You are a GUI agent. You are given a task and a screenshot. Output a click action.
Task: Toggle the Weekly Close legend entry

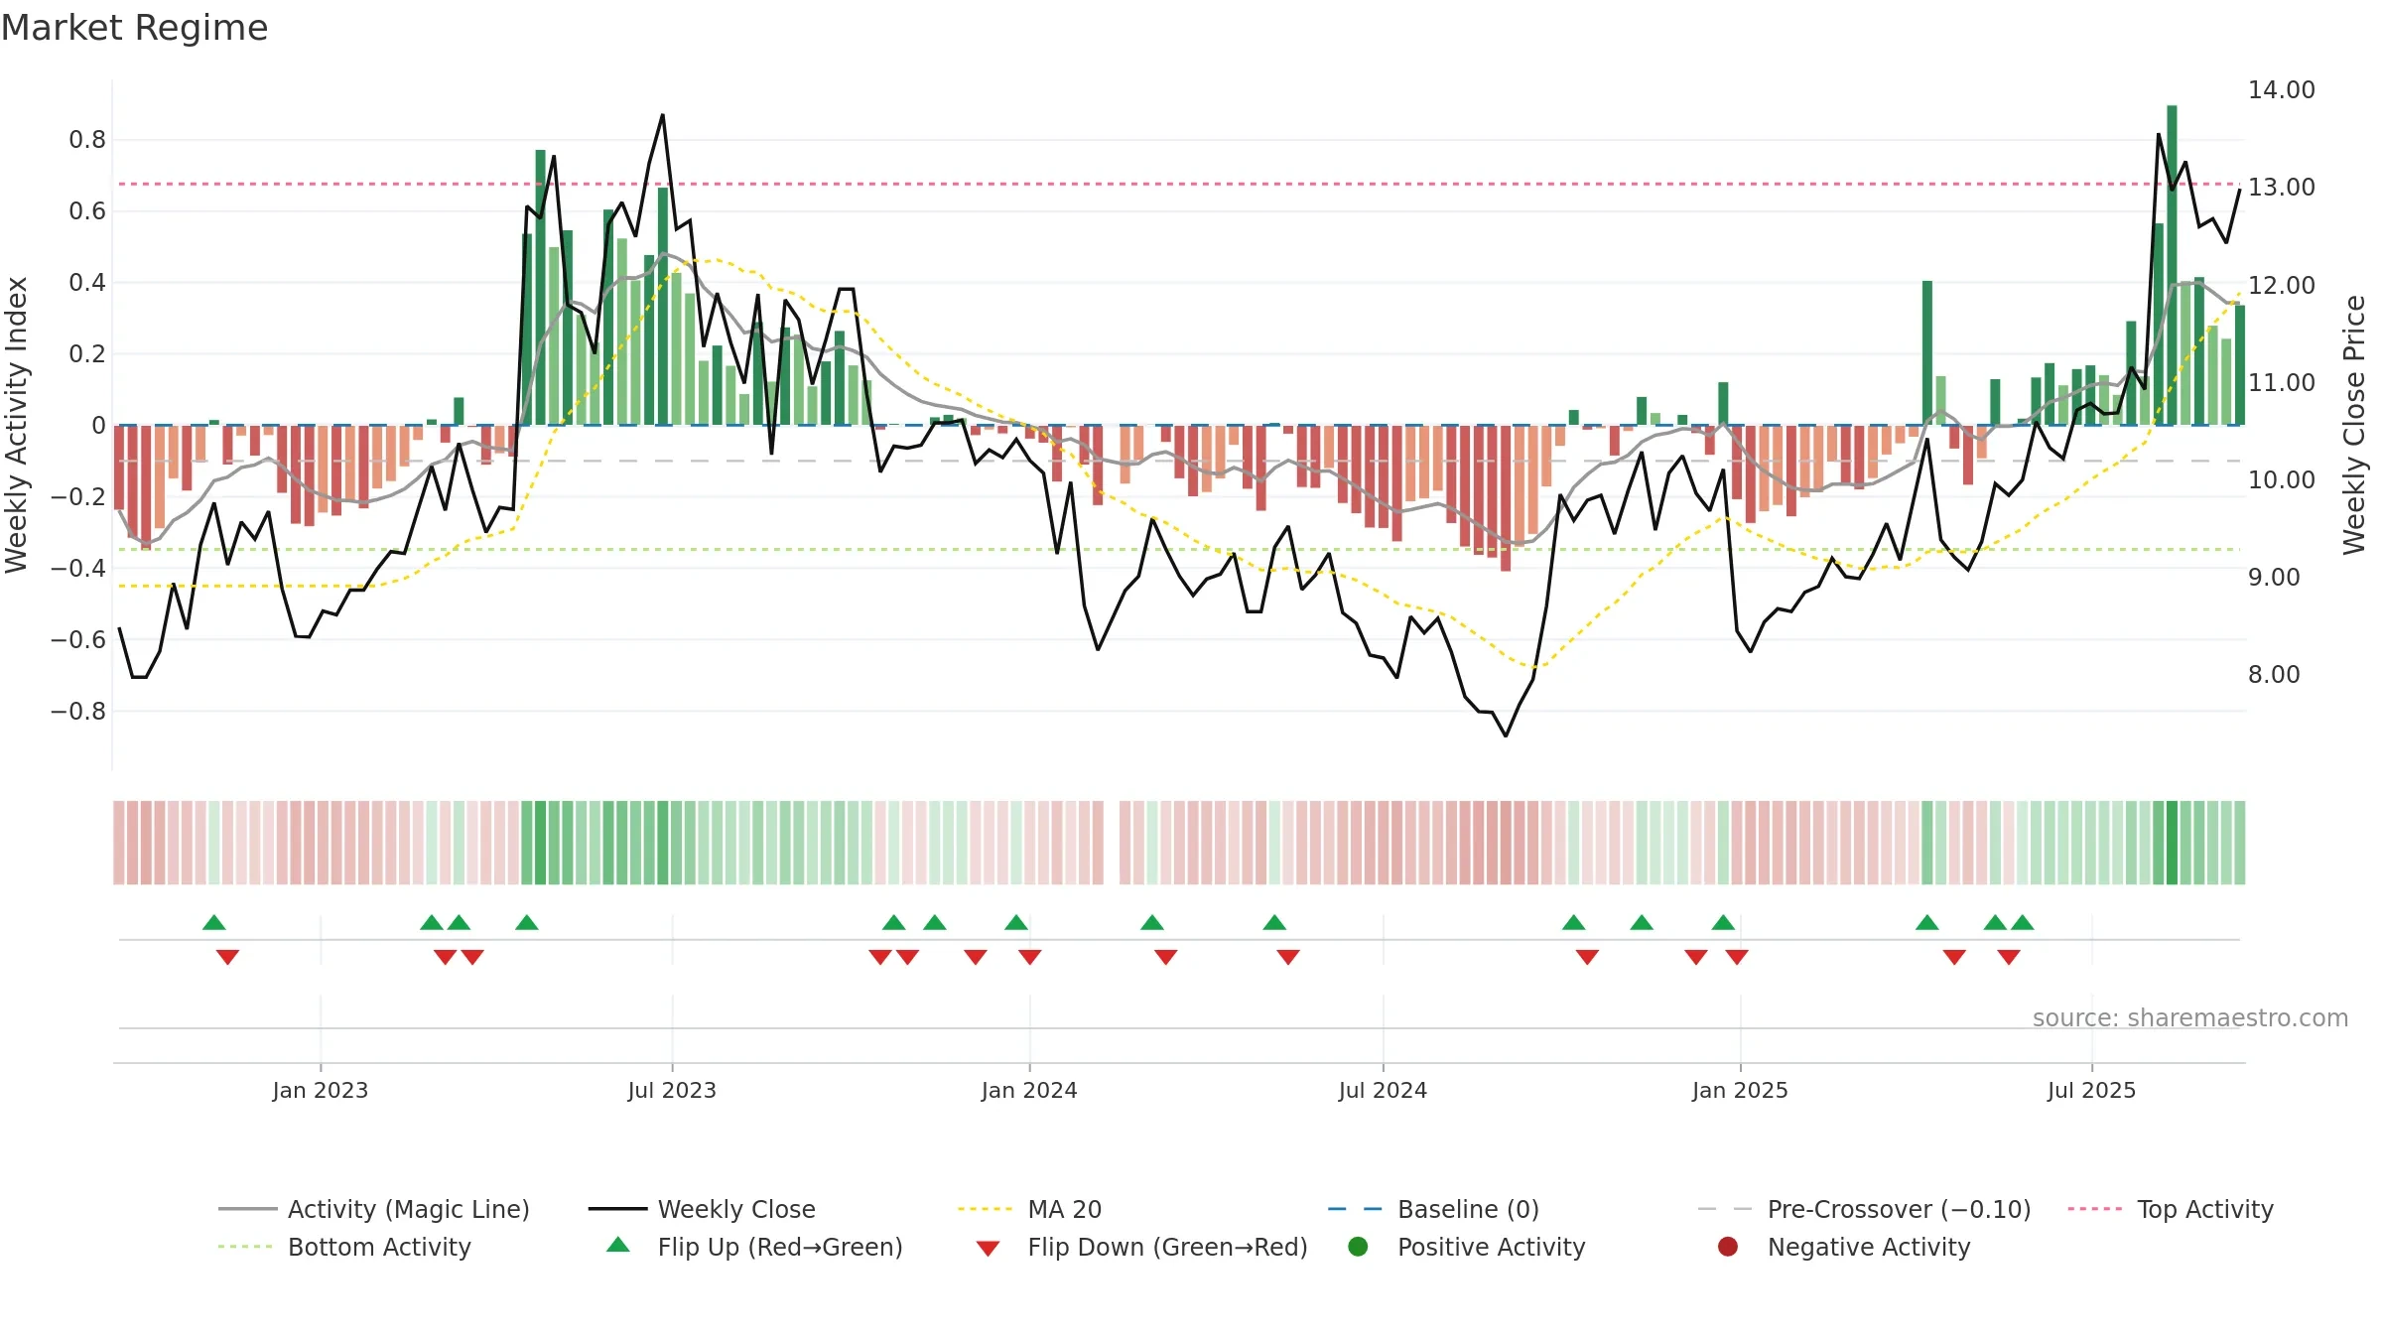pos(702,1209)
